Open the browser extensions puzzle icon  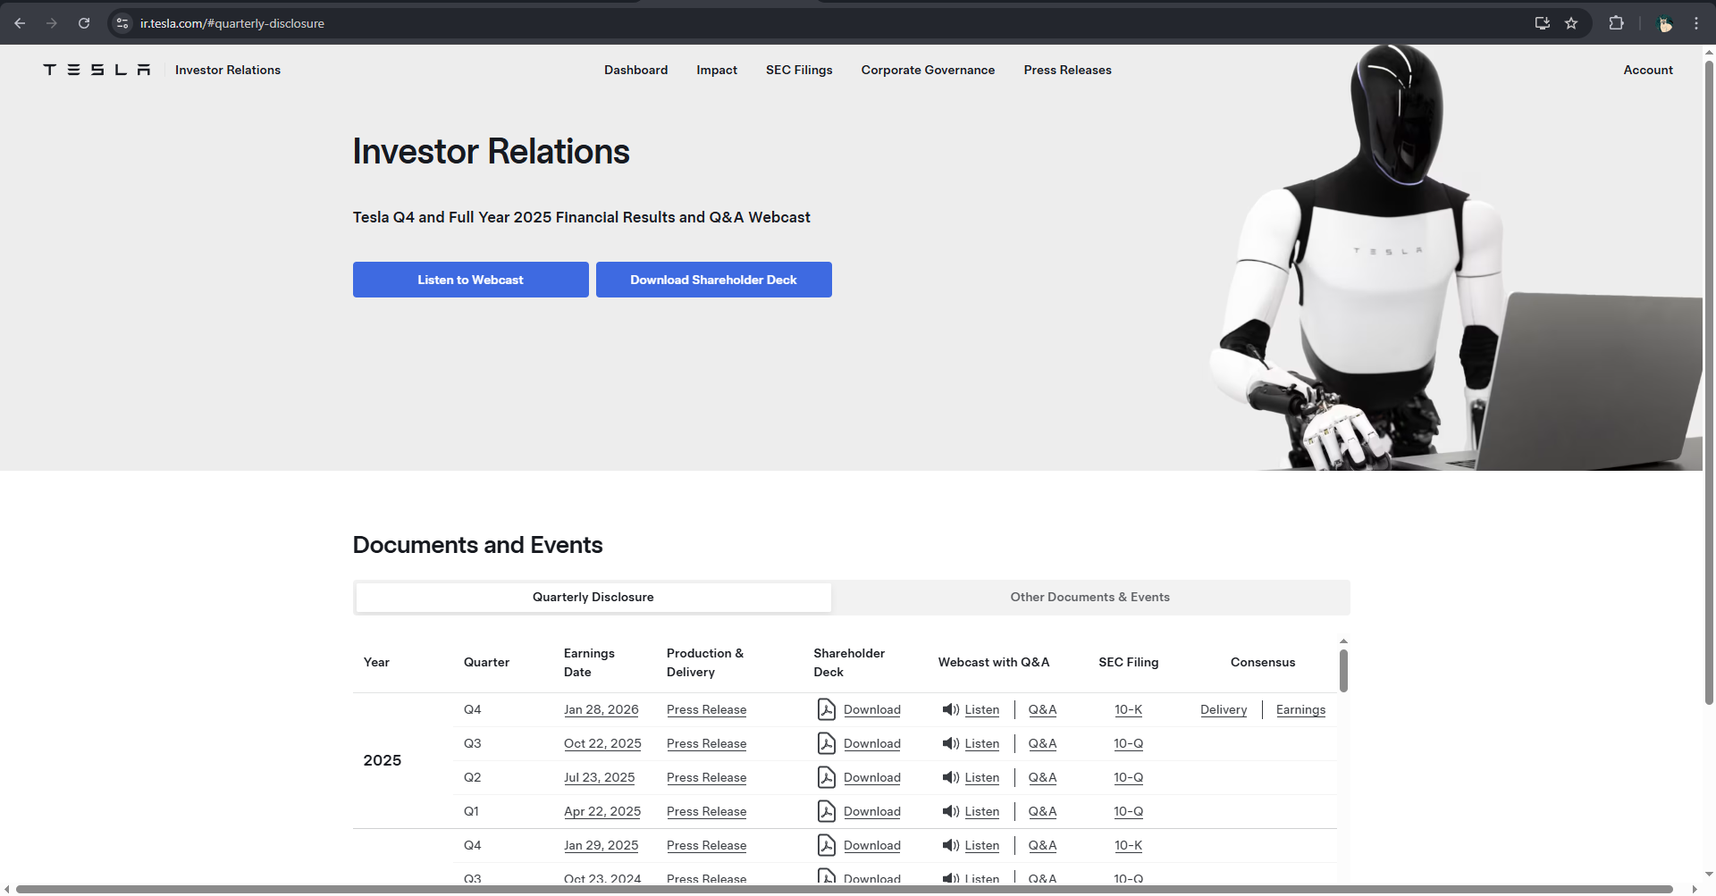pos(1616,23)
